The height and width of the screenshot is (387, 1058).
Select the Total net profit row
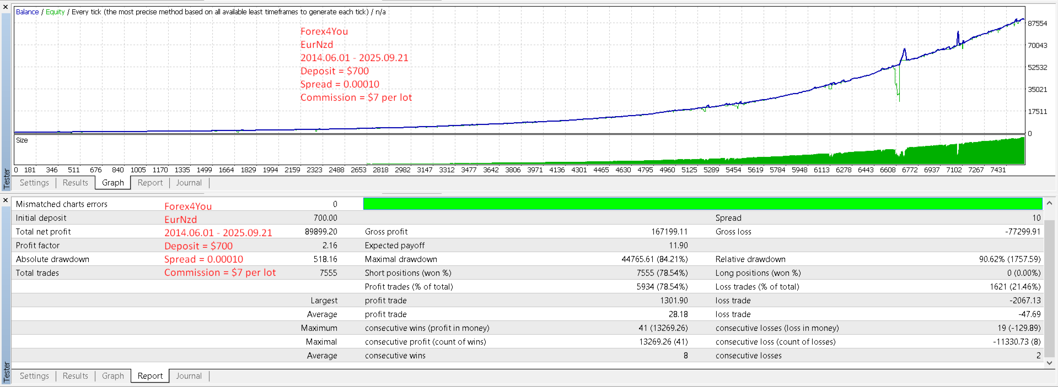176,232
